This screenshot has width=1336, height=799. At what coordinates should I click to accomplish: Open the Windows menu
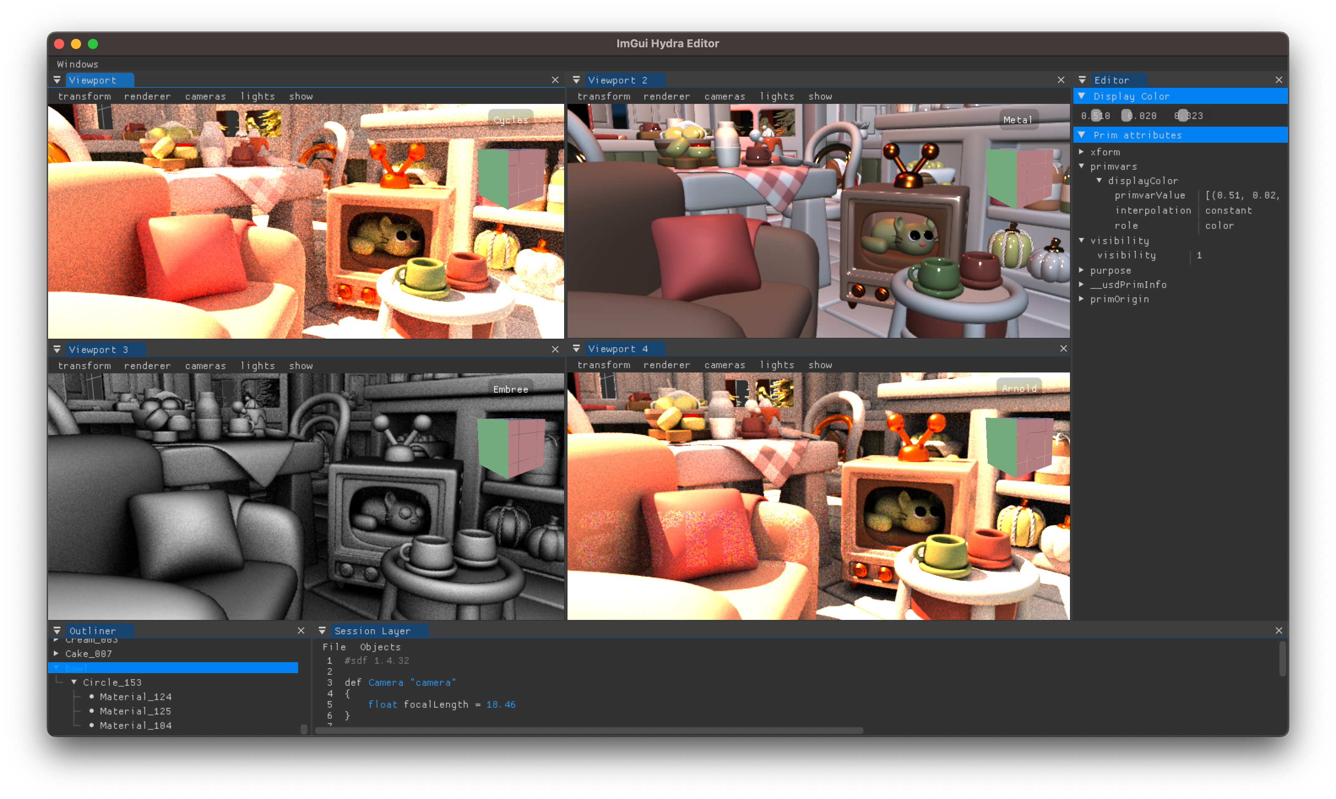tap(78, 64)
